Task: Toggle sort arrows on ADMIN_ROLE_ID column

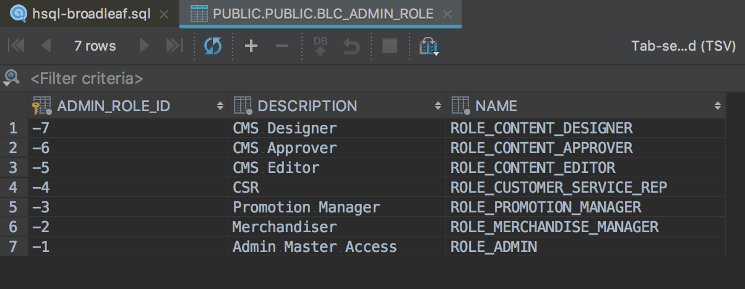Action: pos(220,106)
